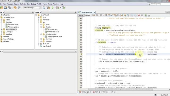Expand the UserInput folder in Files panel
The width and height of the screenshot is (170, 96).
click(x=41, y=39)
